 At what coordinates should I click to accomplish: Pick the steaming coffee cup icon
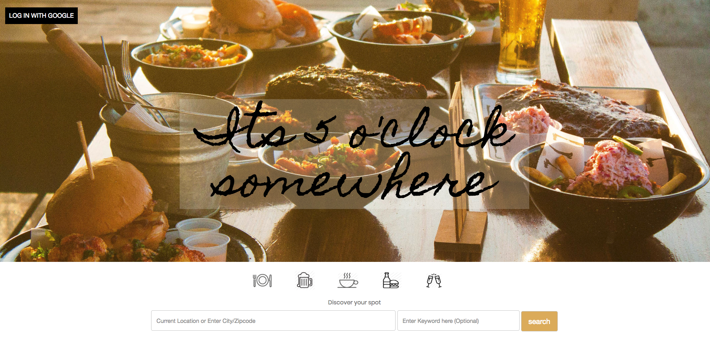point(348,280)
